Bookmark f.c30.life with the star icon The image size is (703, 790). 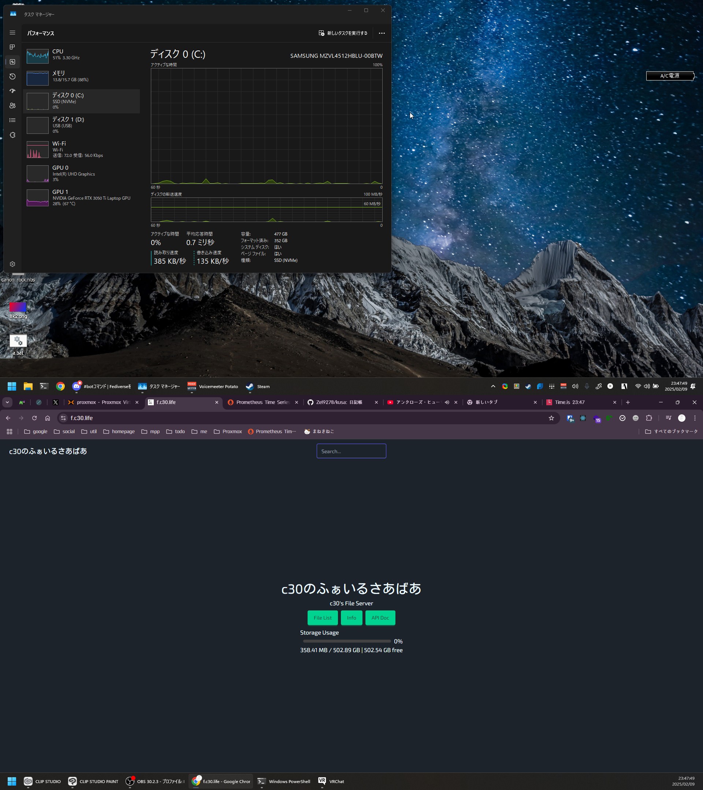click(x=551, y=418)
